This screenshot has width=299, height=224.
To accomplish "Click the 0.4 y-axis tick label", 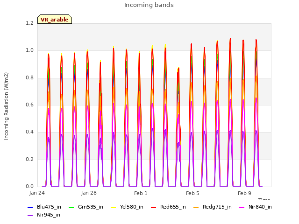I will (29, 132).
